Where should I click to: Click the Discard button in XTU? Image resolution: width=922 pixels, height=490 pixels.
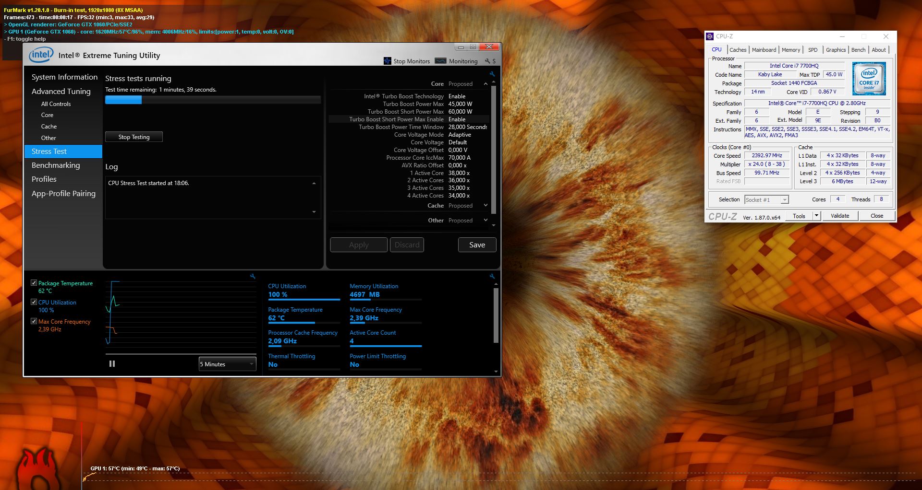pyautogui.click(x=407, y=245)
